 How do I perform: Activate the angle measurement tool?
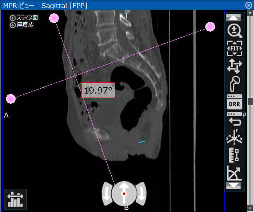click(234, 173)
